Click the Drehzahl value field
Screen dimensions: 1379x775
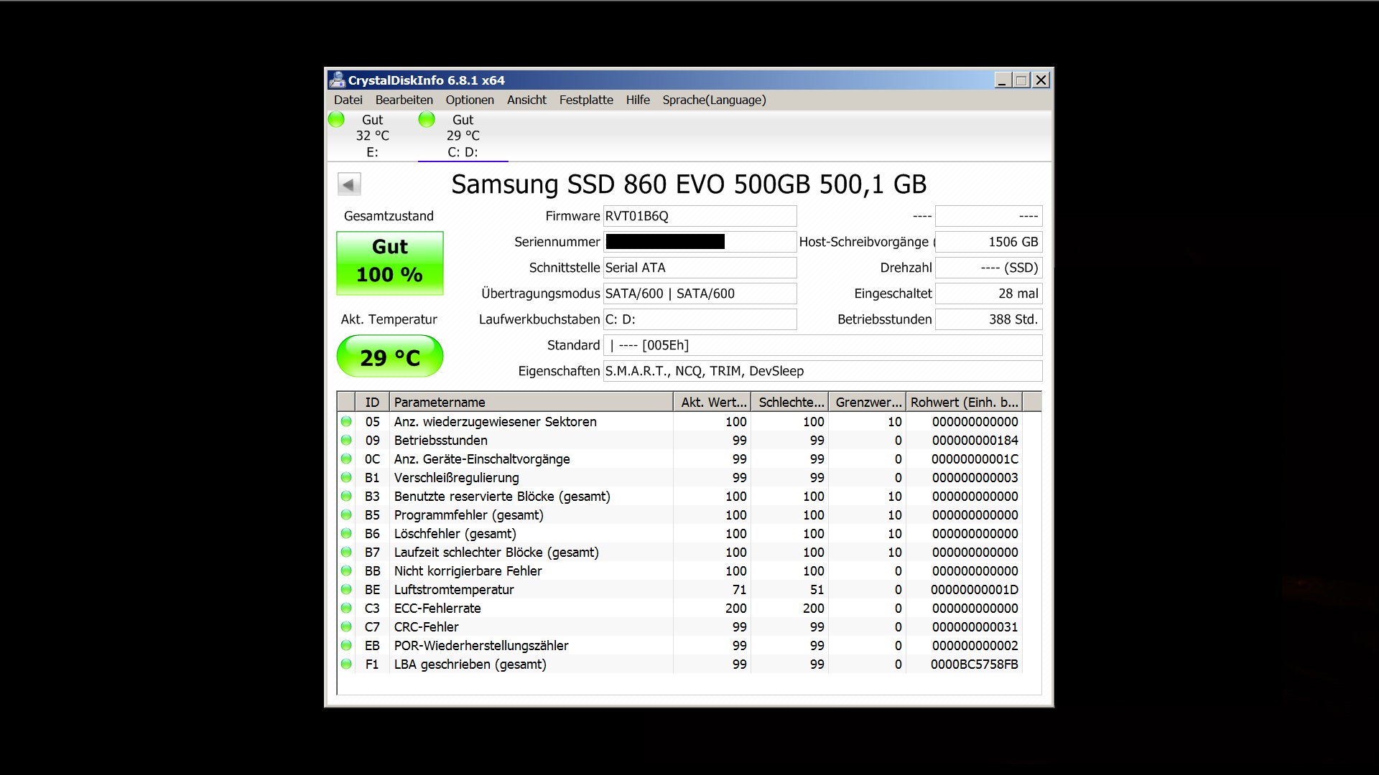[x=989, y=268]
